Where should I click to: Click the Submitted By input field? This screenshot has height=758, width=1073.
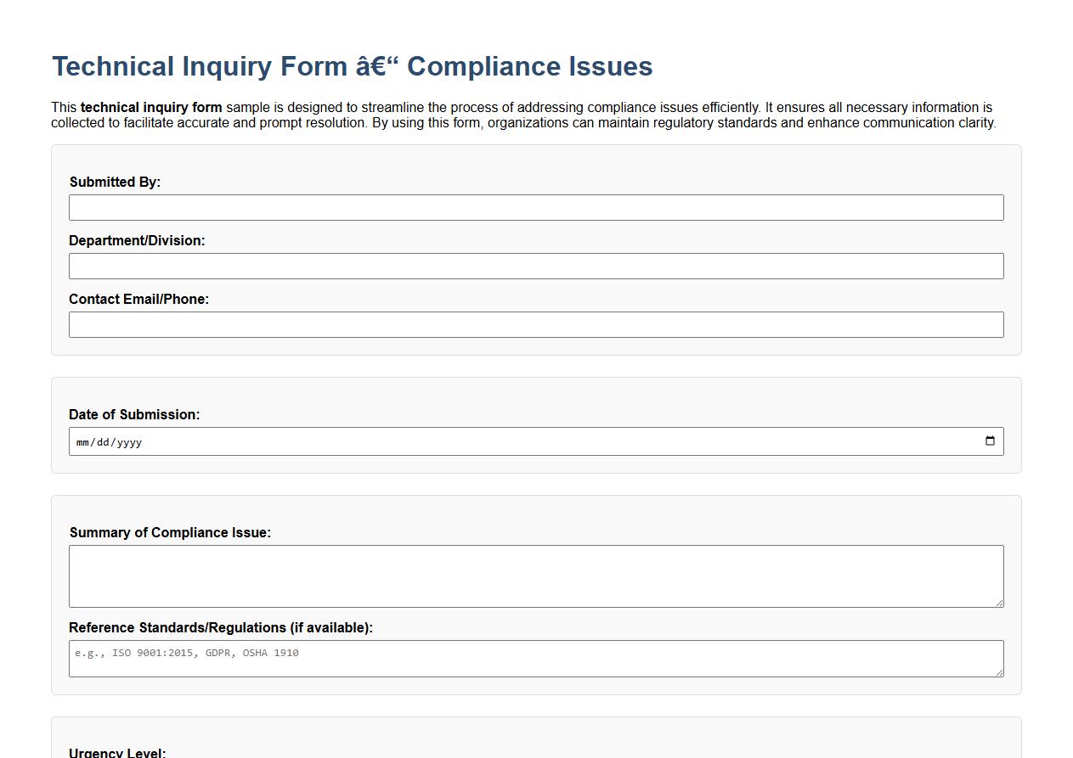click(x=535, y=207)
